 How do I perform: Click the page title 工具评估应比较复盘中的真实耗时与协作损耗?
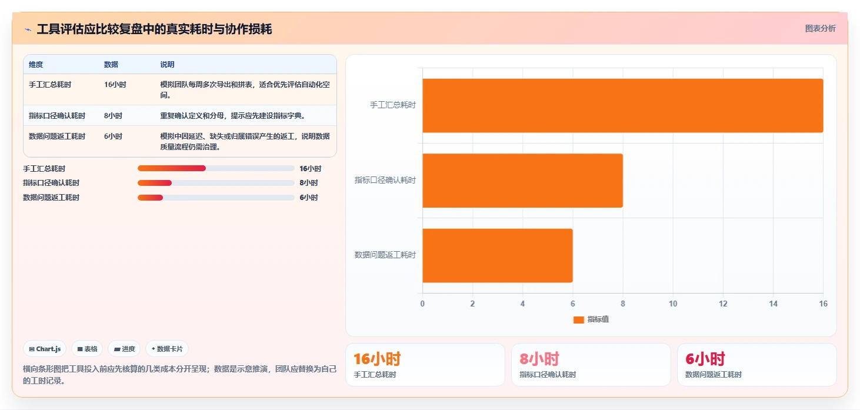154,29
